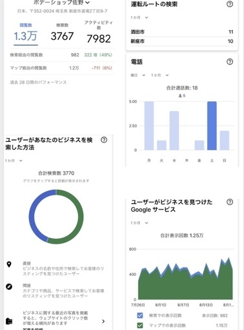
Task: Open the photo posting tip chevron
Action: click(103, 321)
